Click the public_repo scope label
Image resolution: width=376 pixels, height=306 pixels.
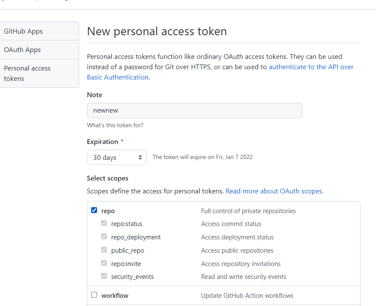pyautogui.click(x=127, y=251)
